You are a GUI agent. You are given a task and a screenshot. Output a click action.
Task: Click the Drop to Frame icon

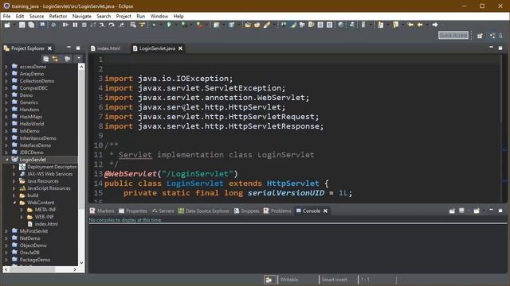pos(133,25)
